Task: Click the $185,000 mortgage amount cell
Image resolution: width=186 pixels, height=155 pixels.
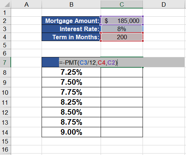Action: 122,21
